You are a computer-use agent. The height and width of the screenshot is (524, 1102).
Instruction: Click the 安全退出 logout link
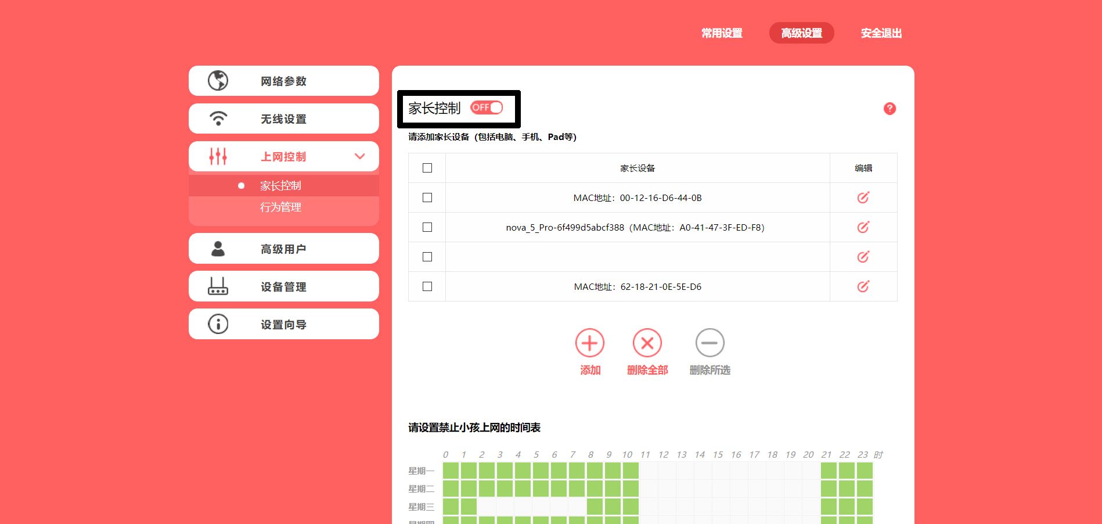[x=881, y=33]
